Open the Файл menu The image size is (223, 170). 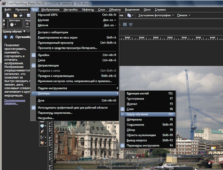(x=8, y=9)
